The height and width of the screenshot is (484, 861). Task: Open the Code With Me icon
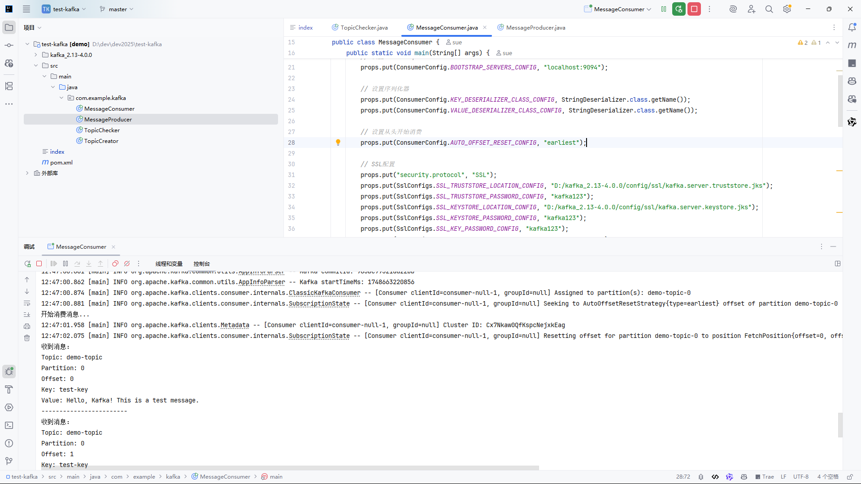(751, 9)
